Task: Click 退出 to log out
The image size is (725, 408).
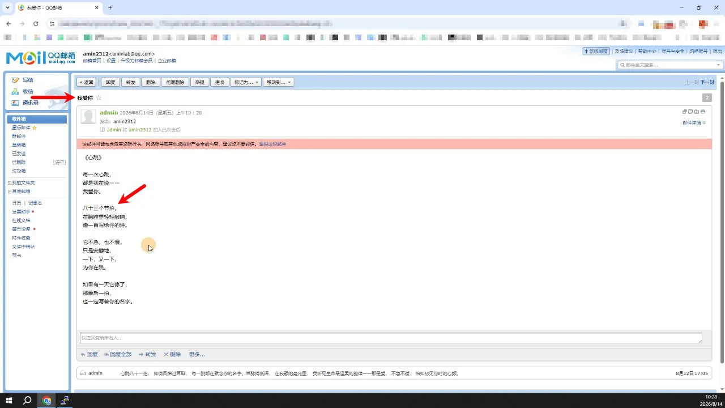Action: [717, 51]
